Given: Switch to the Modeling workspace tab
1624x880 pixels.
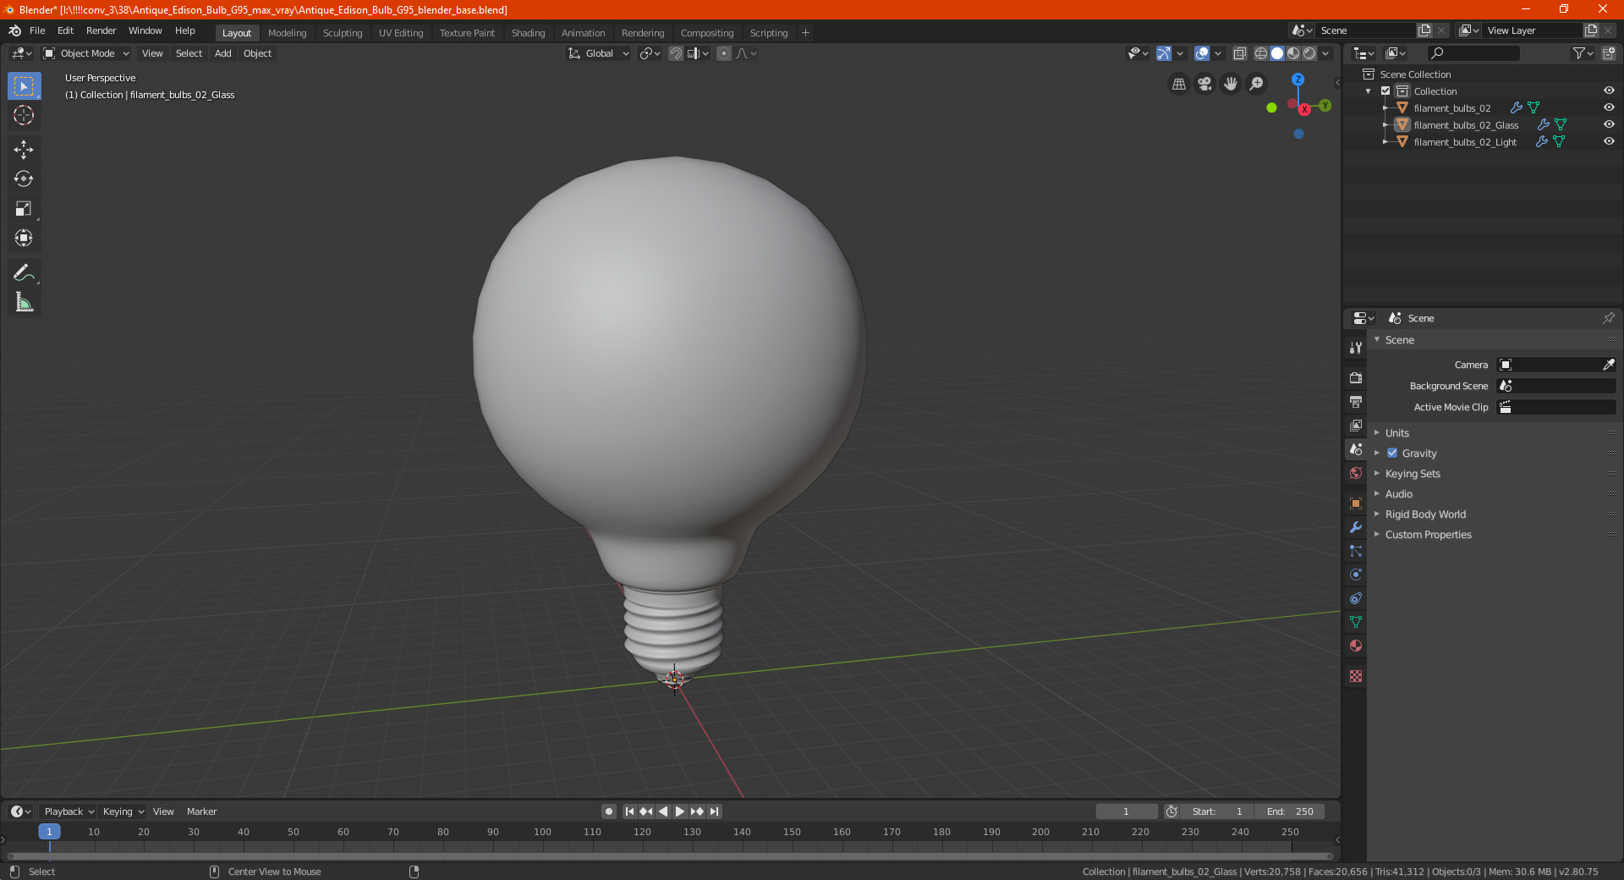Looking at the screenshot, I should pos(287,33).
